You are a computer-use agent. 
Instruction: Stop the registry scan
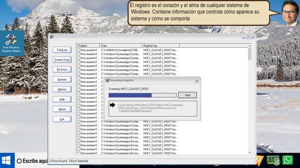point(187,95)
